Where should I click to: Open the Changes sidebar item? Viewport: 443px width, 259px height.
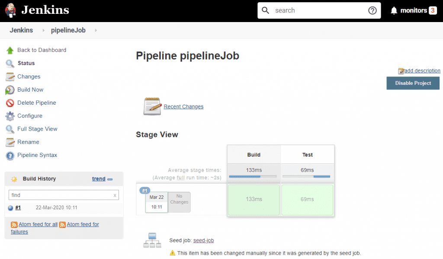[29, 77]
